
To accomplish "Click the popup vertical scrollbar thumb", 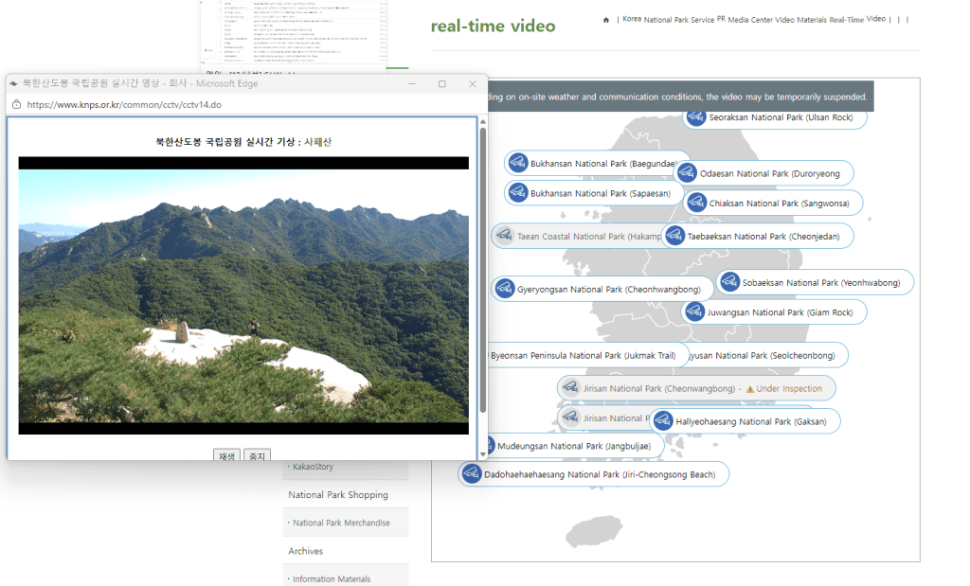I will click(482, 270).
